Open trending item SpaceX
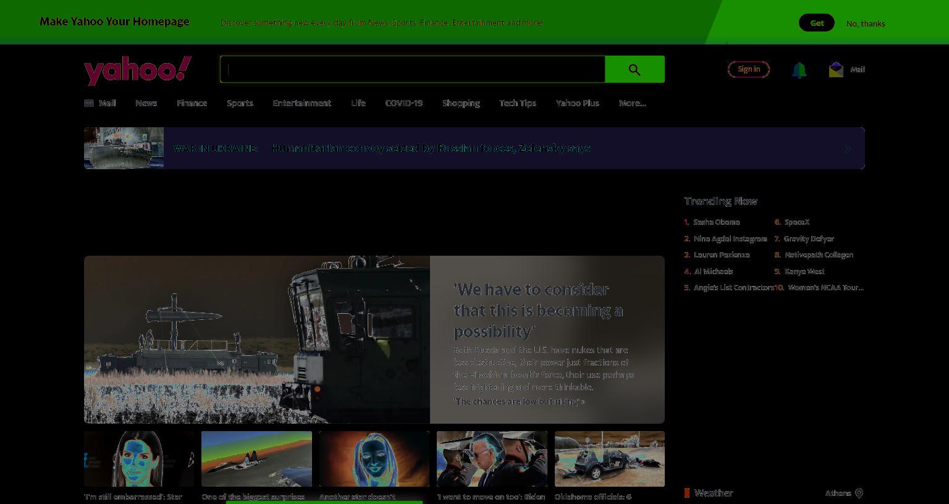 (x=797, y=222)
